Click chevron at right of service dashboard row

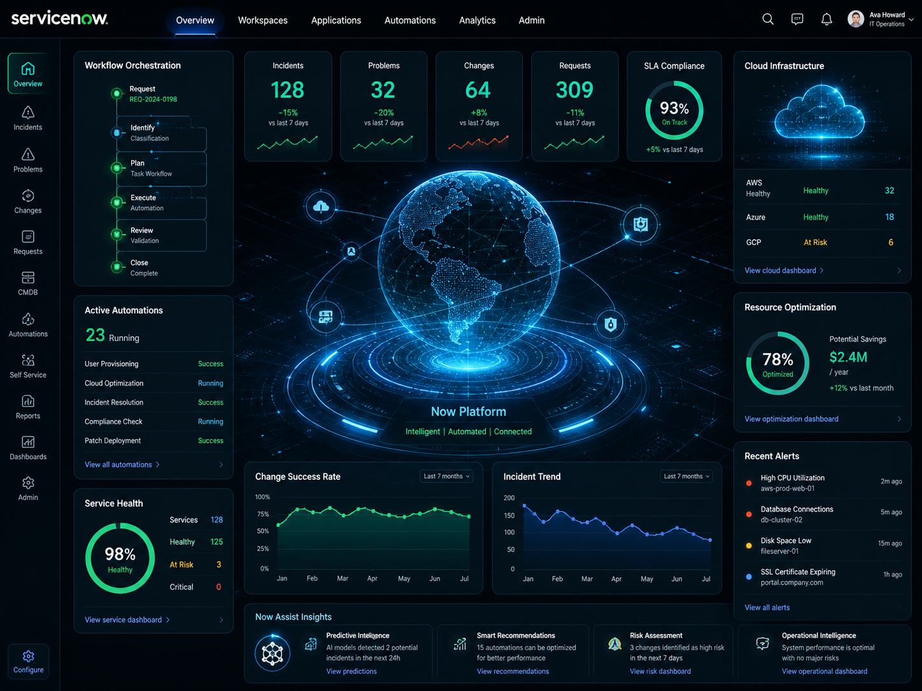click(x=221, y=620)
